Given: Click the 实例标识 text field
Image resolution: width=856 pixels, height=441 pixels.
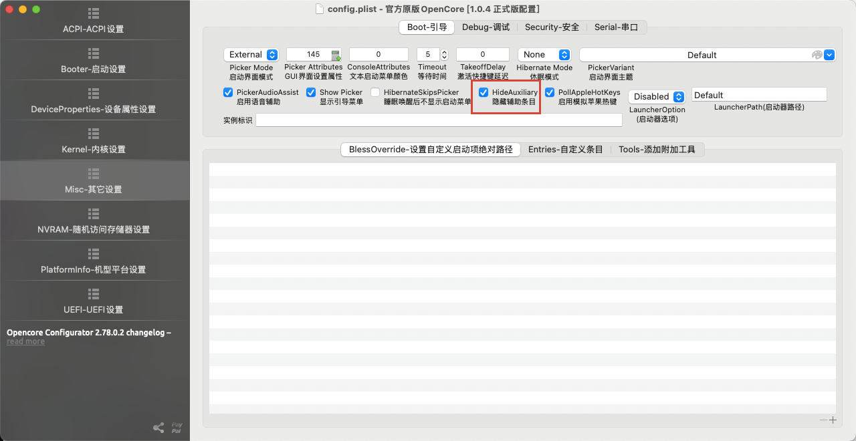Looking at the screenshot, I should (x=439, y=120).
